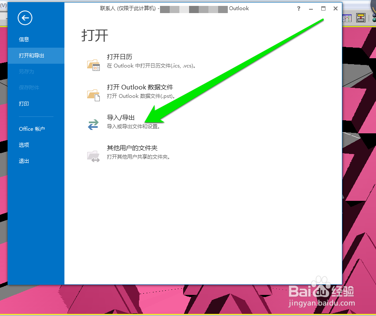The image size is (376, 316).
Task: Go back using the circled arrow
Action: click(x=25, y=18)
